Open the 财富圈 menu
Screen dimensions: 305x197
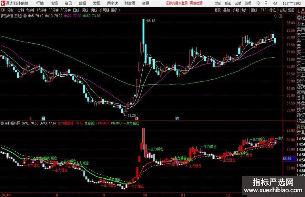coord(130,3)
